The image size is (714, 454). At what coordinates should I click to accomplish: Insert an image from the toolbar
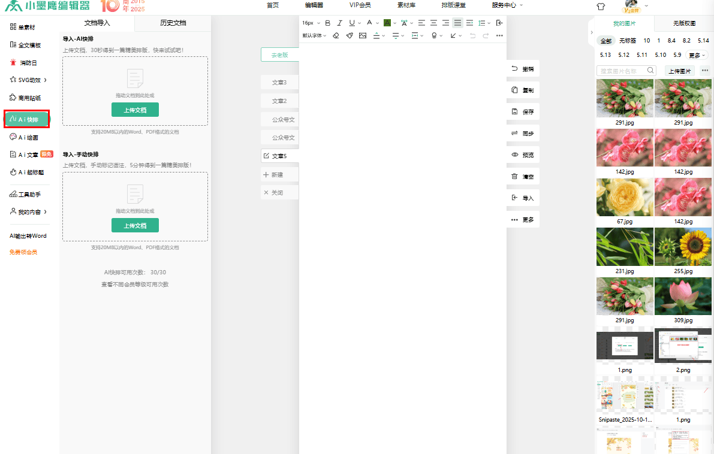click(363, 35)
